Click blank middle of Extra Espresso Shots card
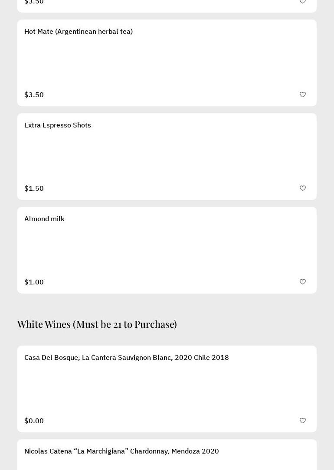 tap(167, 157)
